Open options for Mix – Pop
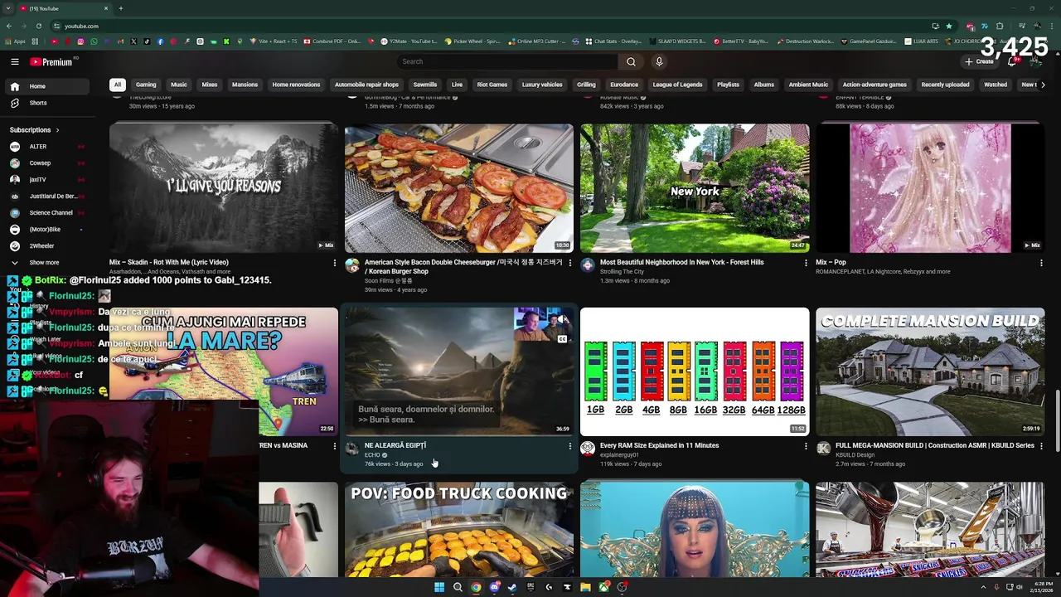1061x597 pixels. click(x=1041, y=263)
